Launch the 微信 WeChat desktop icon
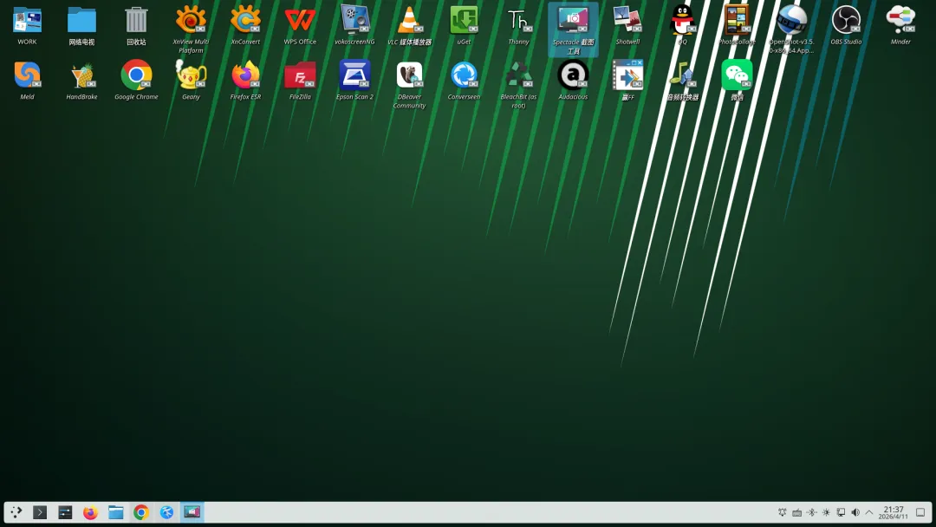 [x=737, y=75]
